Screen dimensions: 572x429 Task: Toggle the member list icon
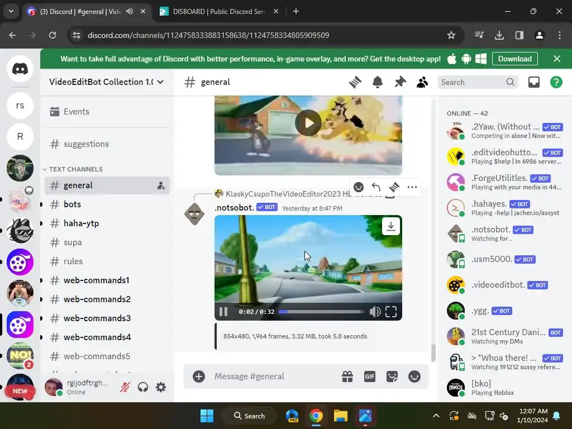coord(422,82)
